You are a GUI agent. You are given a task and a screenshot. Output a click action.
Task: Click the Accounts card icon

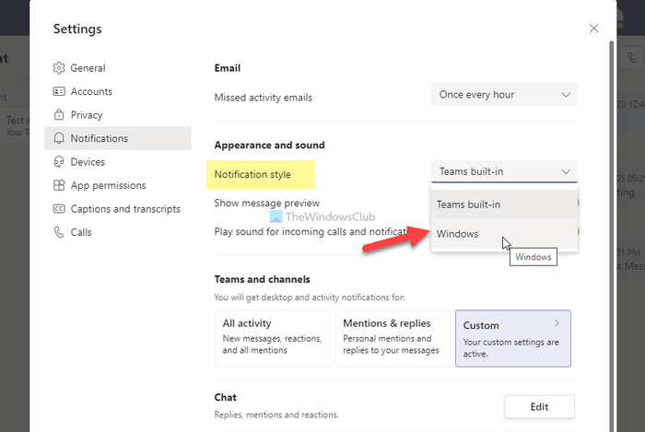click(x=59, y=91)
